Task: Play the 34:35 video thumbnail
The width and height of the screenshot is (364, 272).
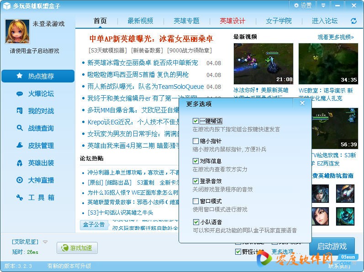Action: 328,64
